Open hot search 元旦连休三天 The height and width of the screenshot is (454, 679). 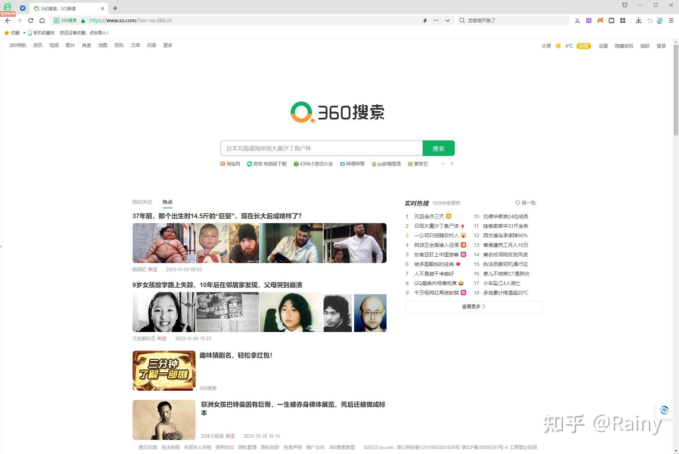tap(429, 216)
